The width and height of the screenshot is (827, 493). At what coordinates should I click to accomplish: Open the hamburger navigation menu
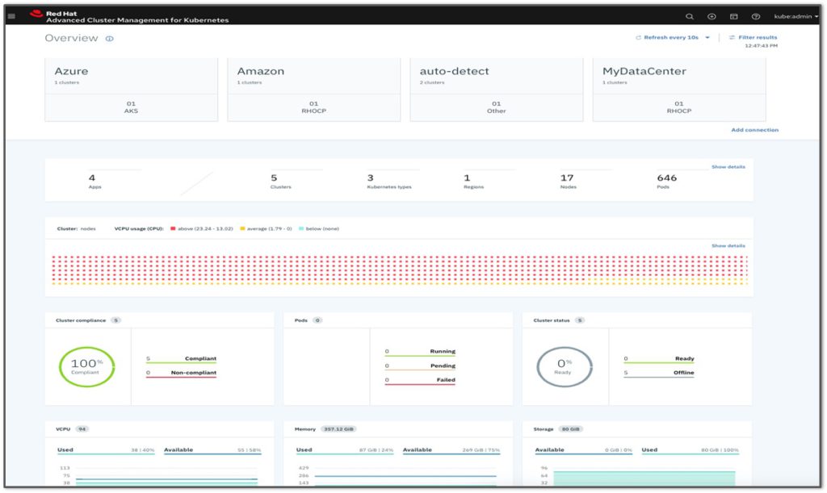click(11, 16)
